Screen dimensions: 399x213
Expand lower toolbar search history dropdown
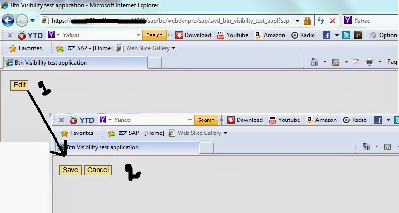tap(190, 120)
